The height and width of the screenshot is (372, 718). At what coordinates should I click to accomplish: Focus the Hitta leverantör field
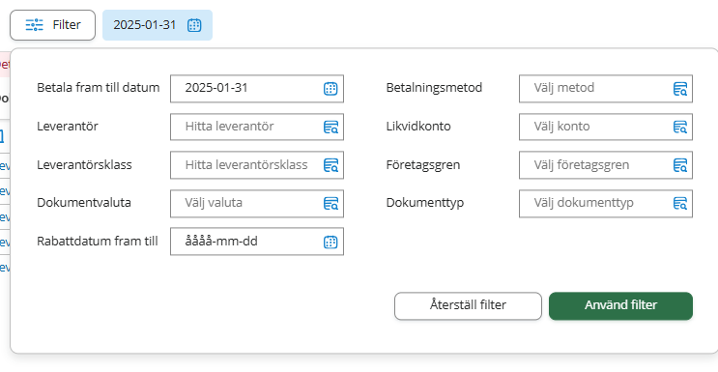point(257,127)
